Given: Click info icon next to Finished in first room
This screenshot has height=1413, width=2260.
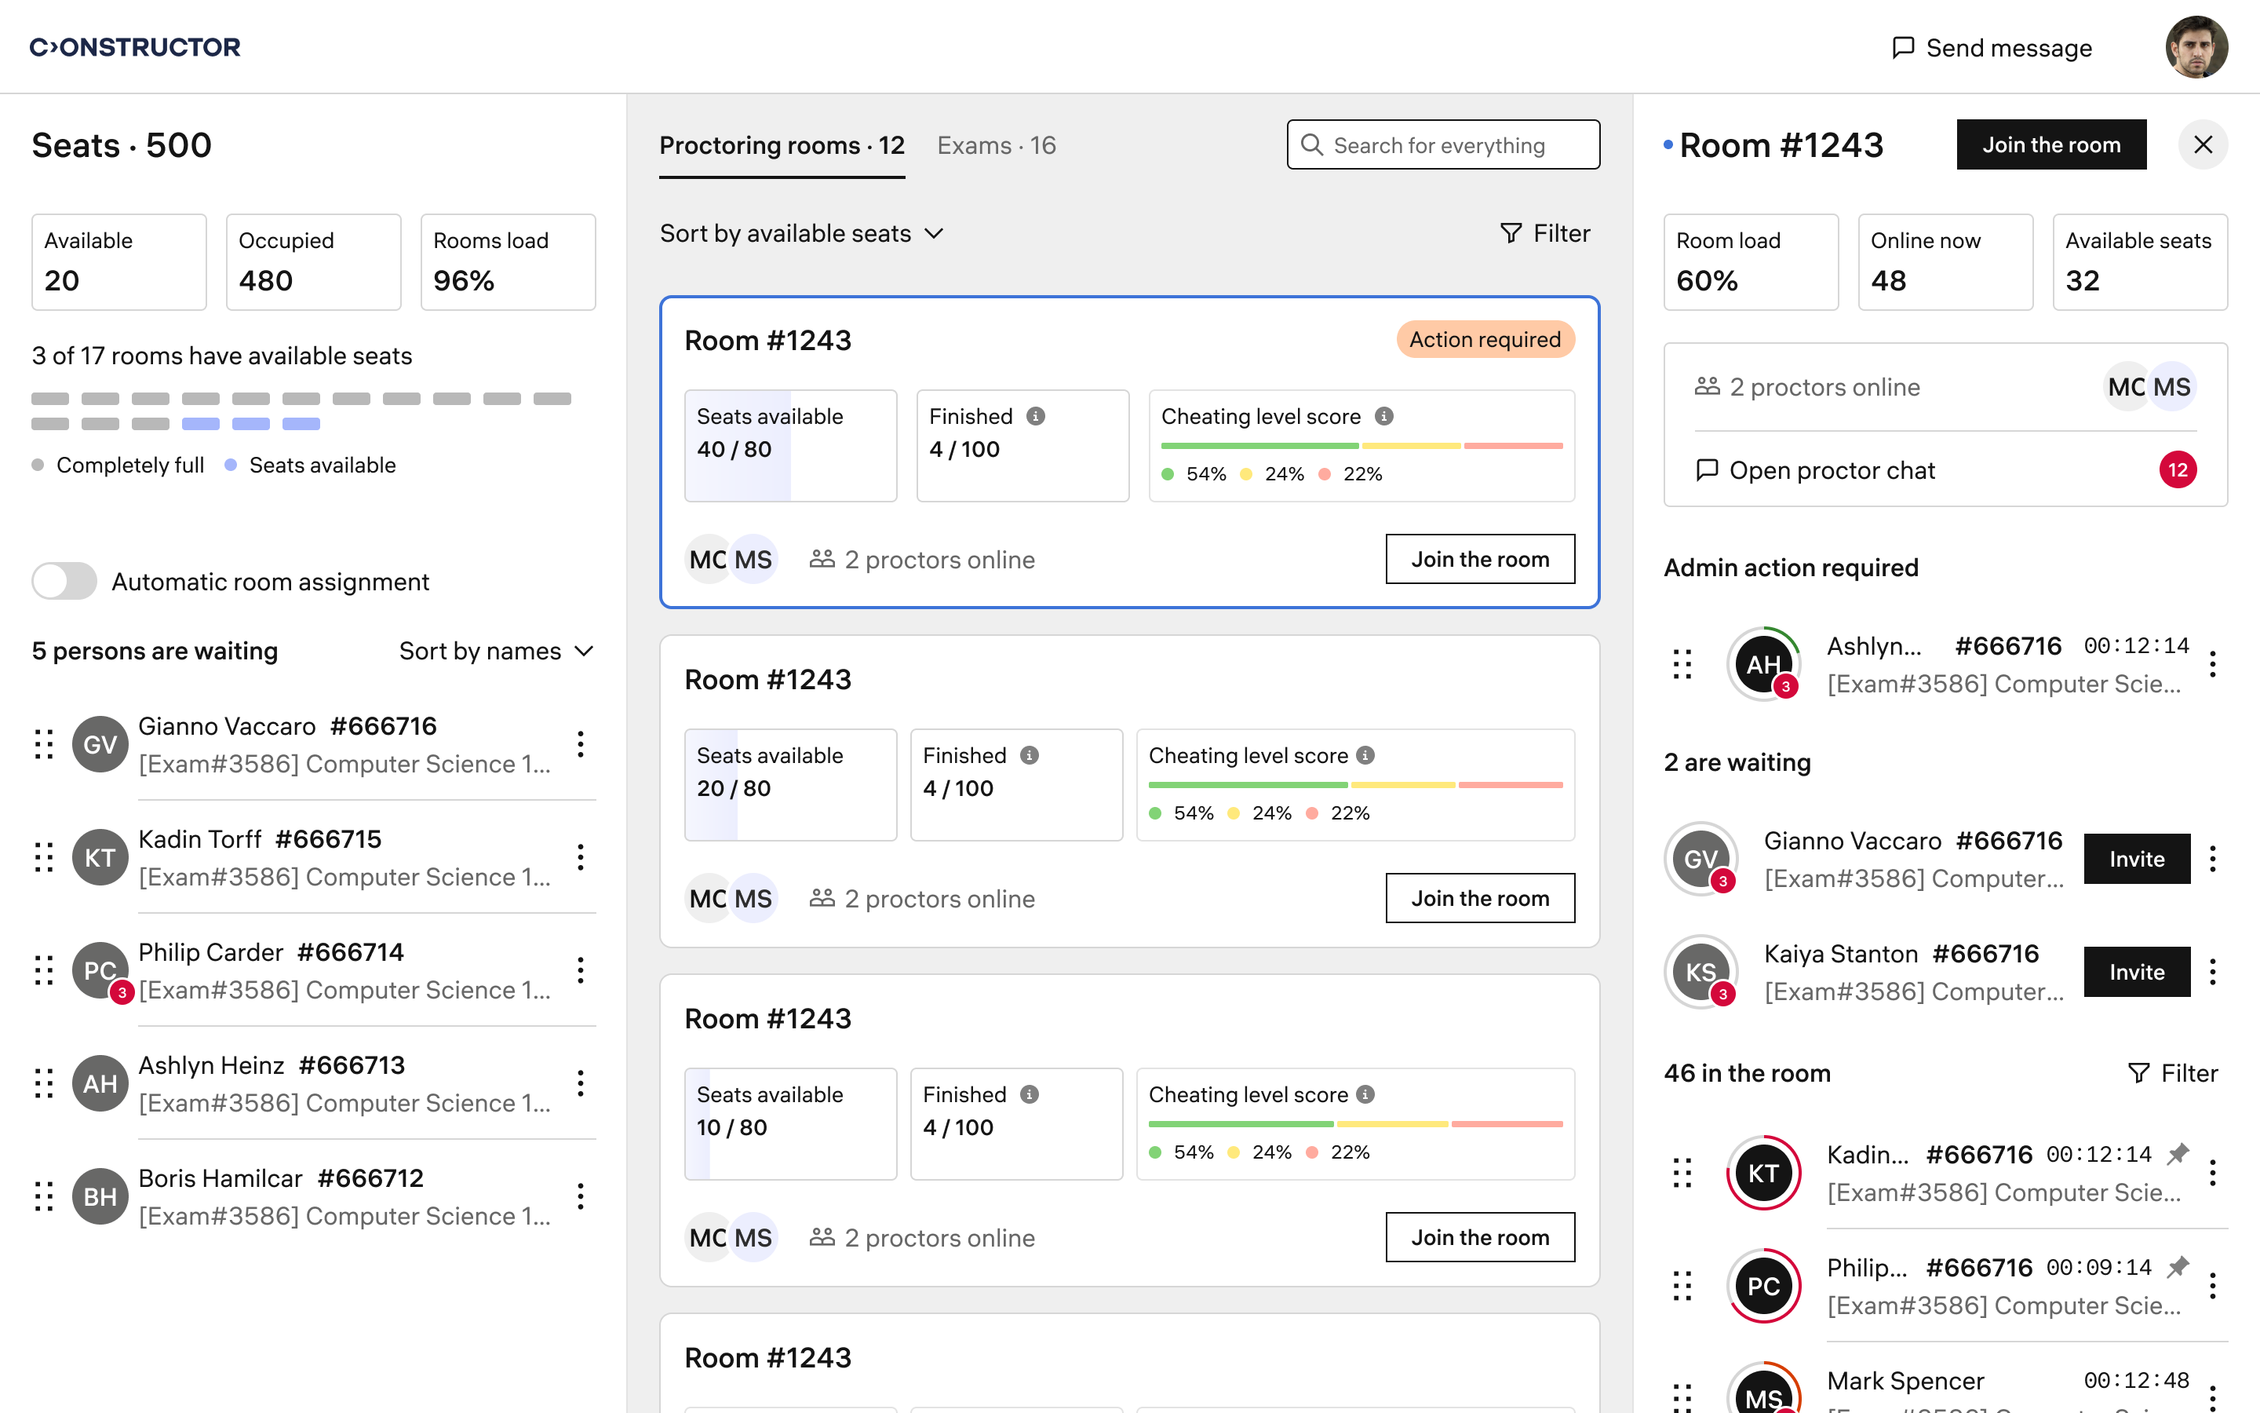Looking at the screenshot, I should (x=1036, y=417).
